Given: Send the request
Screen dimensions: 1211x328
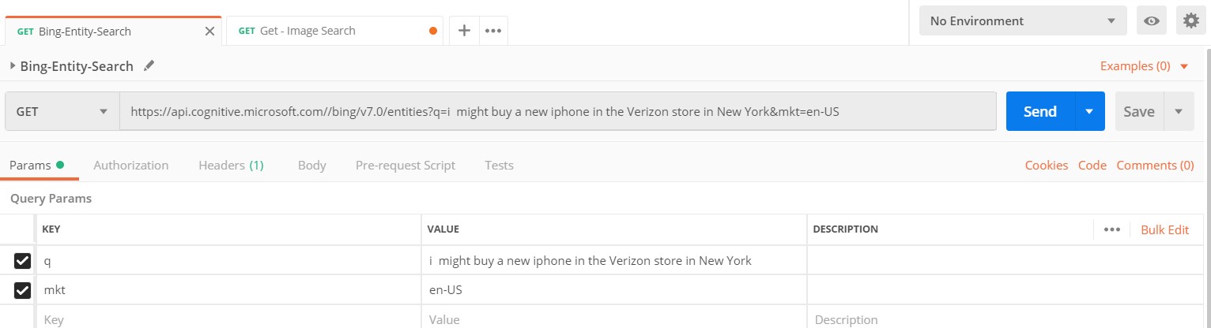Looking at the screenshot, I should click(1040, 111).
